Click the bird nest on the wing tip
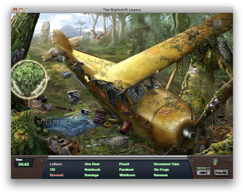The height and width of the screenshot is (194, 244). coord(217,24)
